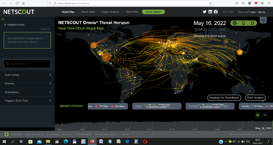This screenshot has height=145, width=273.
Task: Open the Facebook icon in header
Action: coord(216,12)
